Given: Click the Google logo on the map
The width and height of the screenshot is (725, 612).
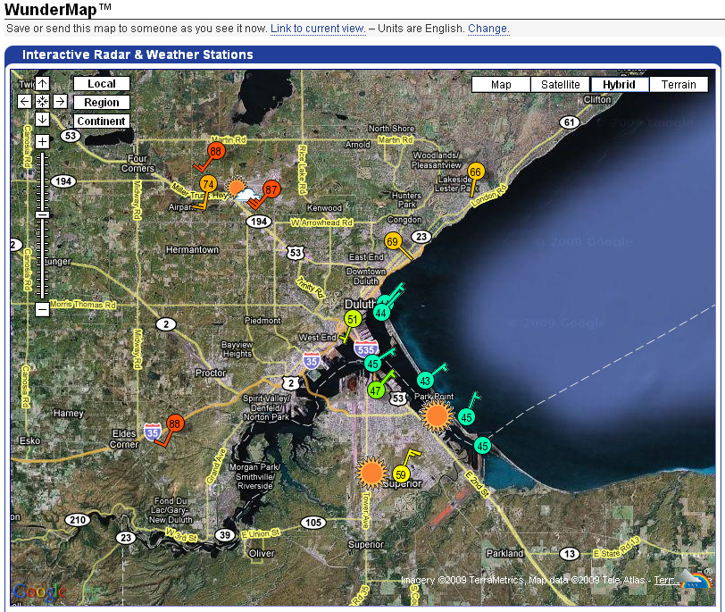Looking at the screenshot, I should pyautogui.click(x=39, y=591).
